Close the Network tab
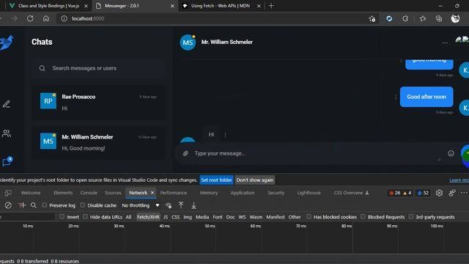The width and height of the screenshot is (469, 264). (x=152, y=193)
